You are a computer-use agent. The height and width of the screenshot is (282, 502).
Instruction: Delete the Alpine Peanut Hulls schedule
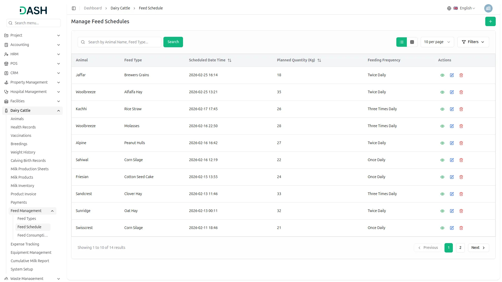(x=461, y=143)
